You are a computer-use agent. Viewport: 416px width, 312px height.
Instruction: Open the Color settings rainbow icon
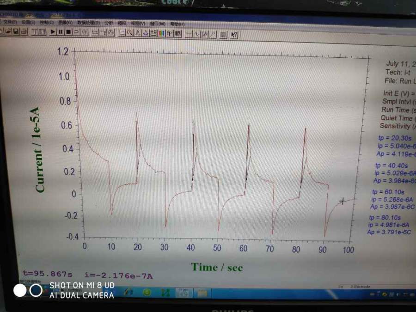(162, 33)
